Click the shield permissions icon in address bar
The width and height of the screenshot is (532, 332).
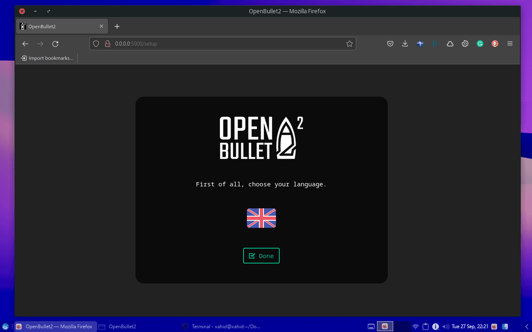click(x=96, y=43)
